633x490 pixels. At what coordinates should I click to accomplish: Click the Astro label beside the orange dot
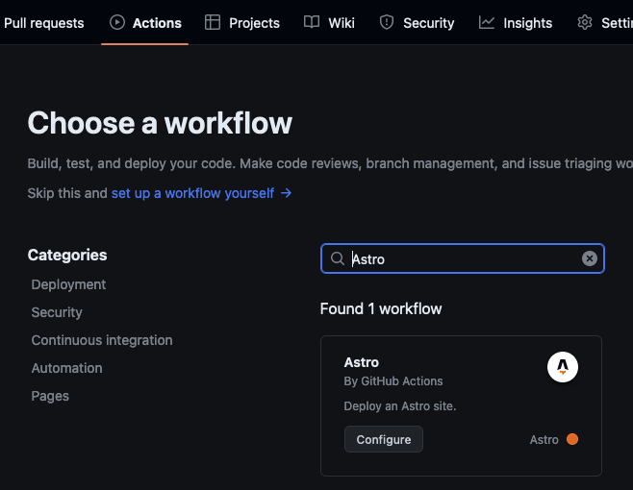(x=544, y=440)
